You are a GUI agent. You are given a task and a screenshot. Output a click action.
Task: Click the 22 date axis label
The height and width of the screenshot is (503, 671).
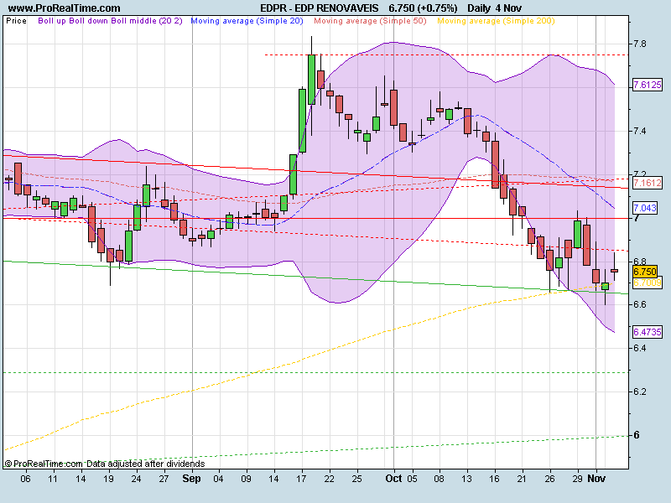pyautogui.click(x=329, y=479)
